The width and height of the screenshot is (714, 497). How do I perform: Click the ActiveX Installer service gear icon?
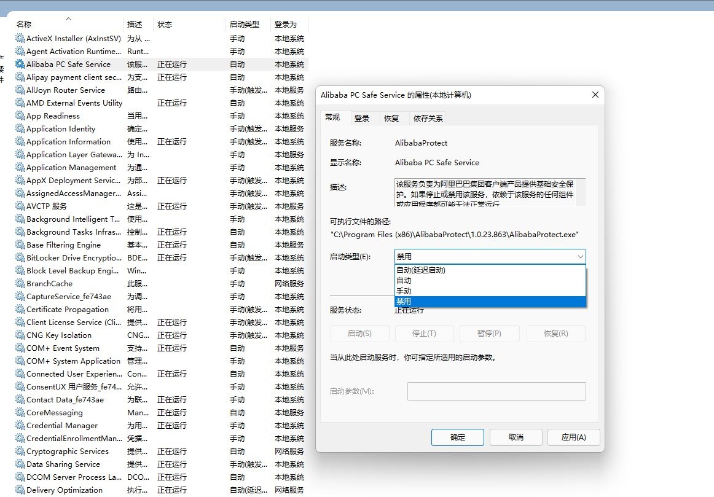[18, 38]
